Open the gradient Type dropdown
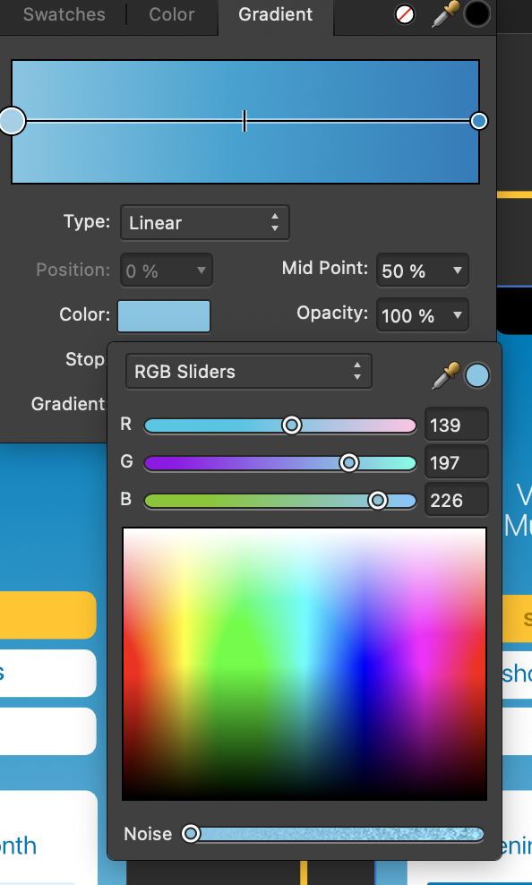 click(205, 222)
